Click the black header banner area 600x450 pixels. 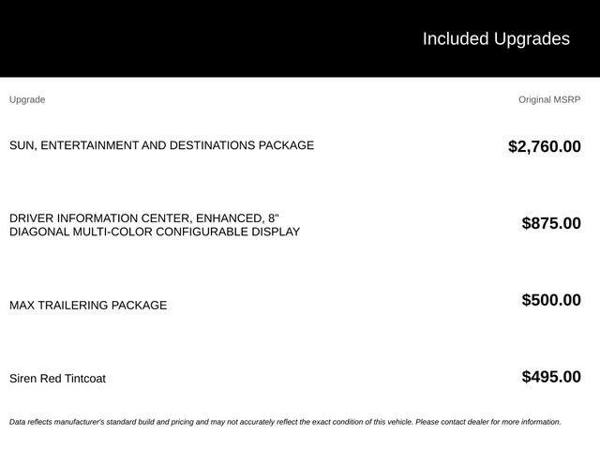[300, 38]
